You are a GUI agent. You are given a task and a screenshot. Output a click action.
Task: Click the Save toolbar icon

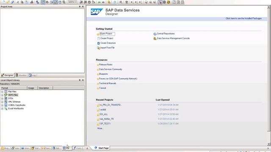tap(12, 2)
